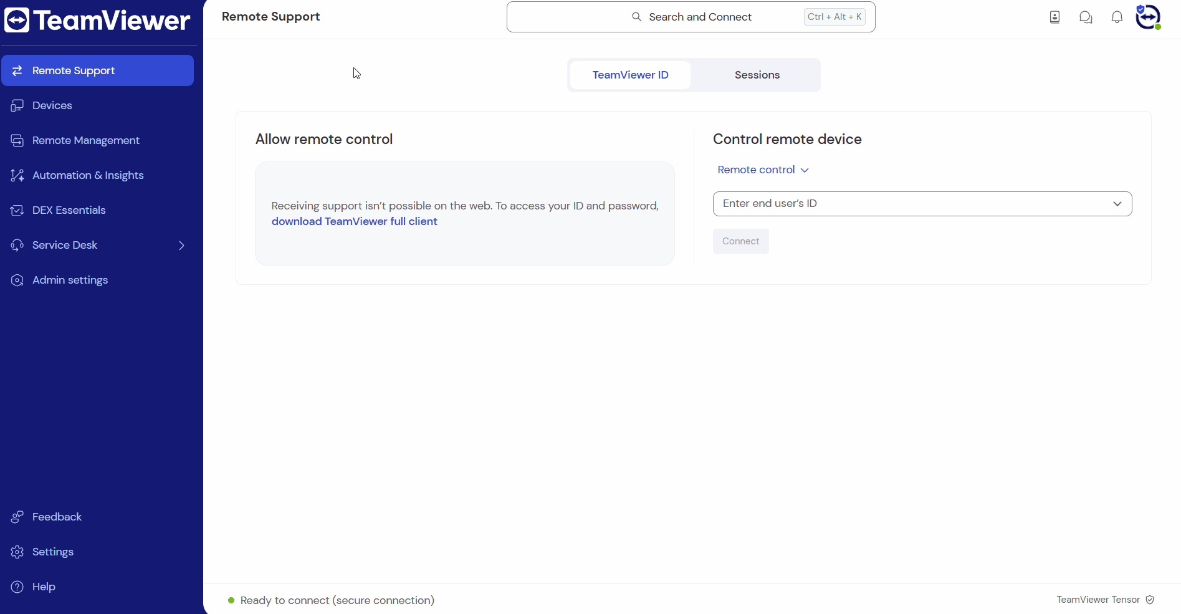Image resolution: width=1181 pixels, height=614 pixels.
Task: Expand the Service Desk submenu chevron
Action: pyautogui.click(x=181, y=246)
